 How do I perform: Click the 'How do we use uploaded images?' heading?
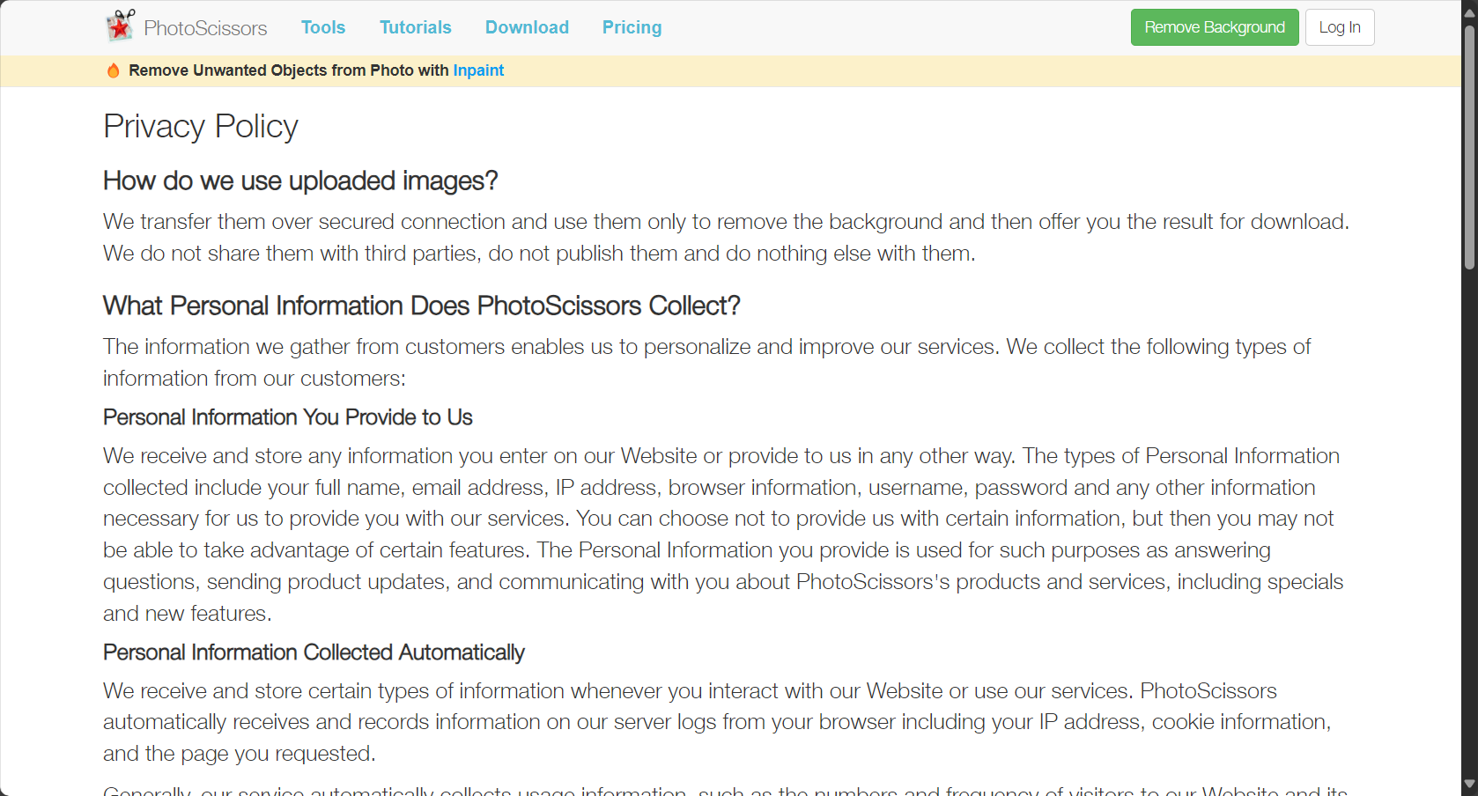pos(300,181)
